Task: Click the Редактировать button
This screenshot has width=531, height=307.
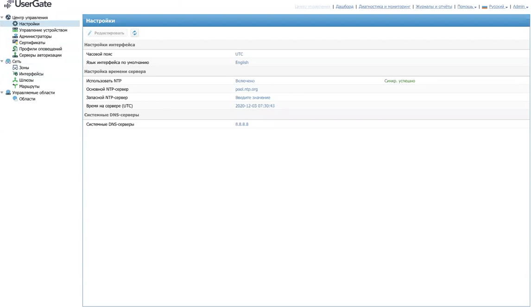Action: [106, 33]
